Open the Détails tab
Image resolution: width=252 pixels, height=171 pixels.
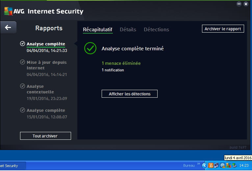128,29
